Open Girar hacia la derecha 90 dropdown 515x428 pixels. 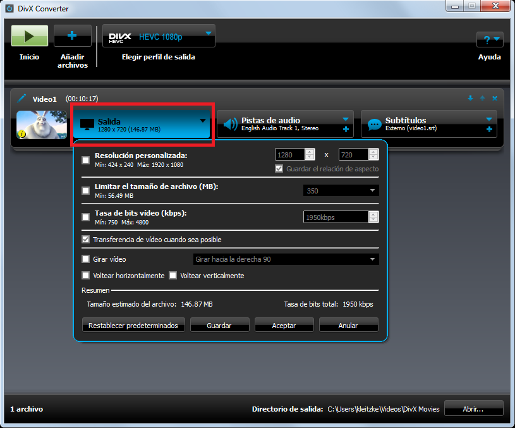pos(286,259)
